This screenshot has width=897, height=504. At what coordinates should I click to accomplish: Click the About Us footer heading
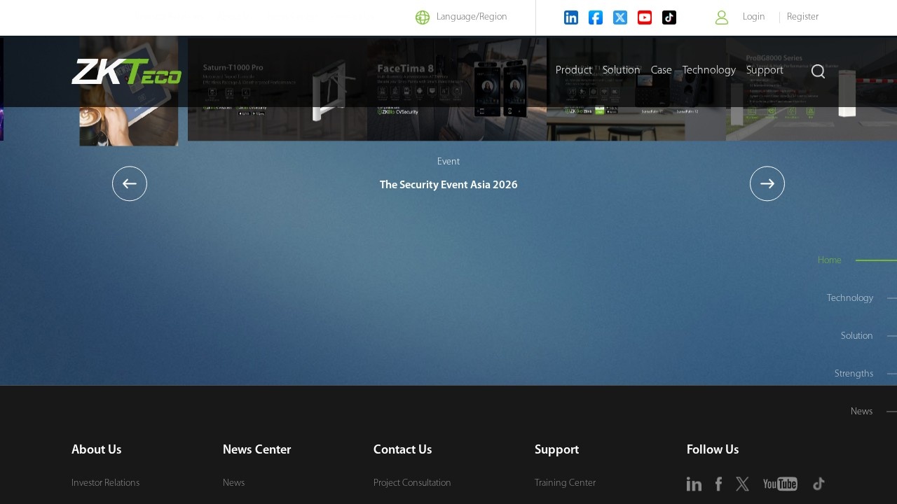tap(97, 449)
